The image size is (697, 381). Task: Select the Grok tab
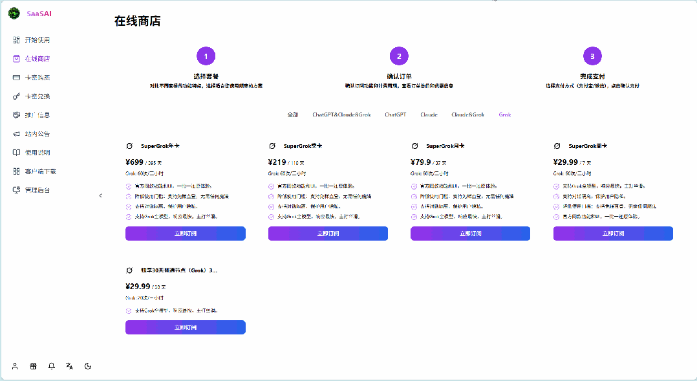[505, 114]
